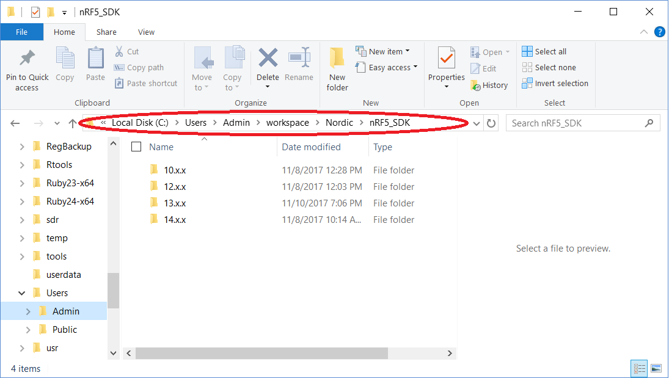The width and height of the screenshot is (669, 378).
Task: Click the Paste clipboard icon
Action: pos(95,57)
